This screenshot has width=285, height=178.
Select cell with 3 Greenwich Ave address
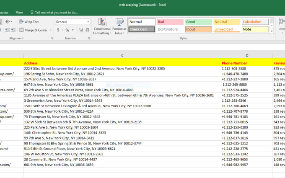[x=122, y=101]
